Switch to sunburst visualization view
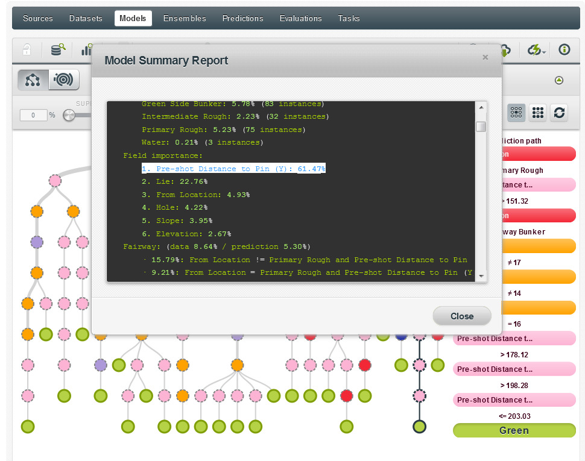This screenshot has height=461, width=585. 64,80
